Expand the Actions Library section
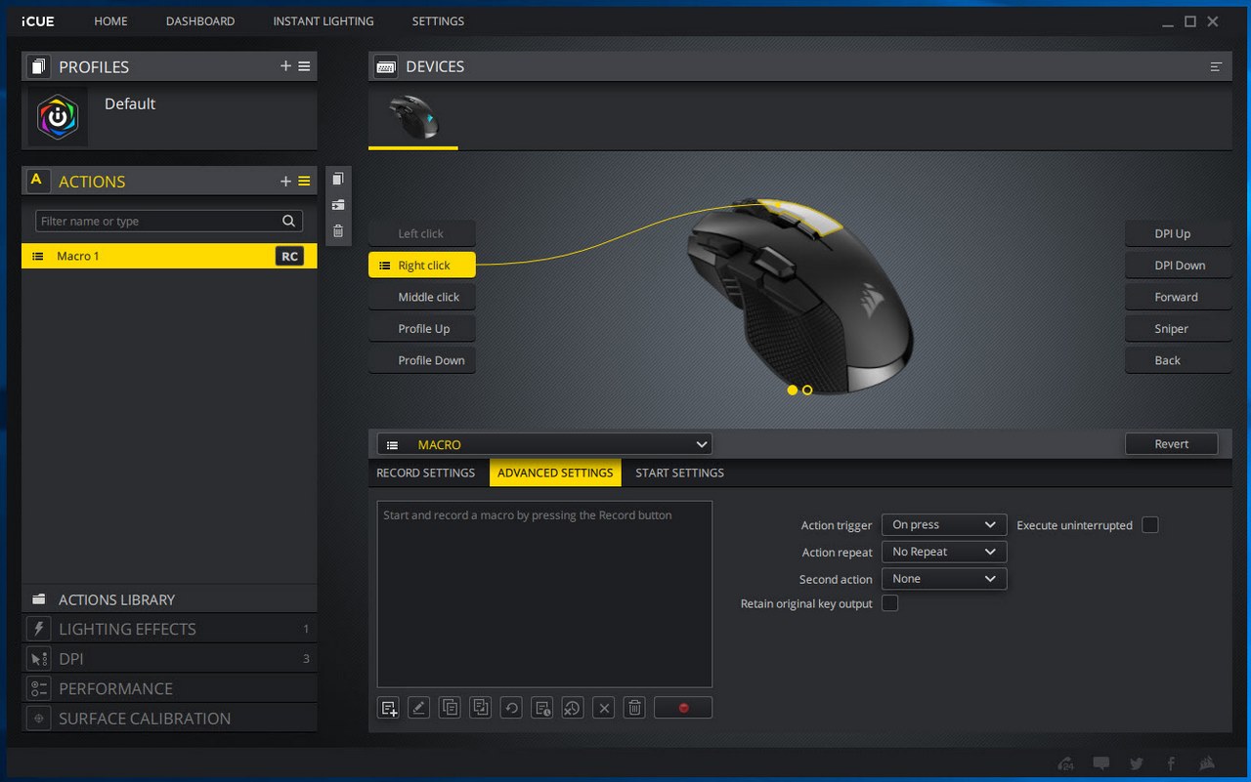 point(169,599)
